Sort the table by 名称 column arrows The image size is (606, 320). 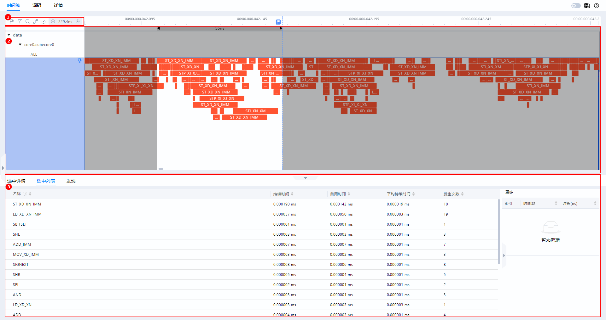click(30, 194)
